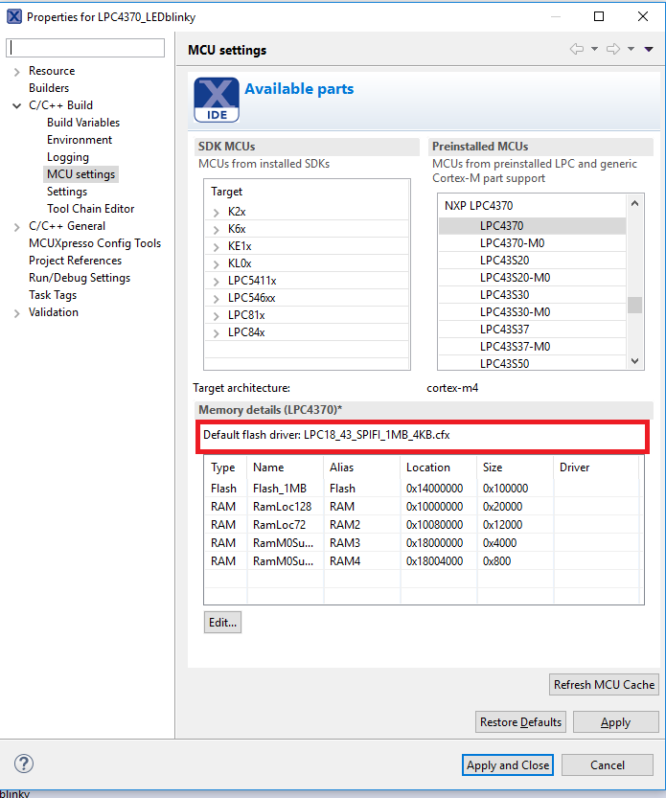Expand the KE1x target
Screen dimensions: 666x798
[216, 247]
